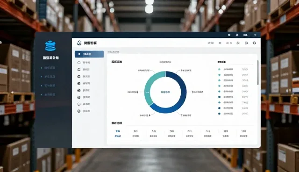Click the third text link in the white header
The width and height of the screenshot is (299, 172).
[229, 43]
